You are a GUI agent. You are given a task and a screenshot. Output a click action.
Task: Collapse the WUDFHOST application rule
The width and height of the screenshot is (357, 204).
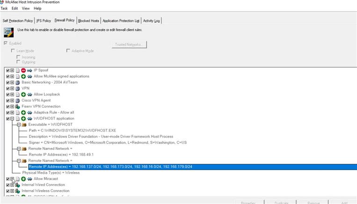pos(12,119)
